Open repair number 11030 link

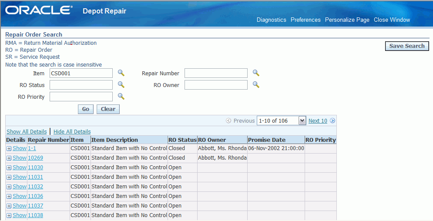pos(35,167)
